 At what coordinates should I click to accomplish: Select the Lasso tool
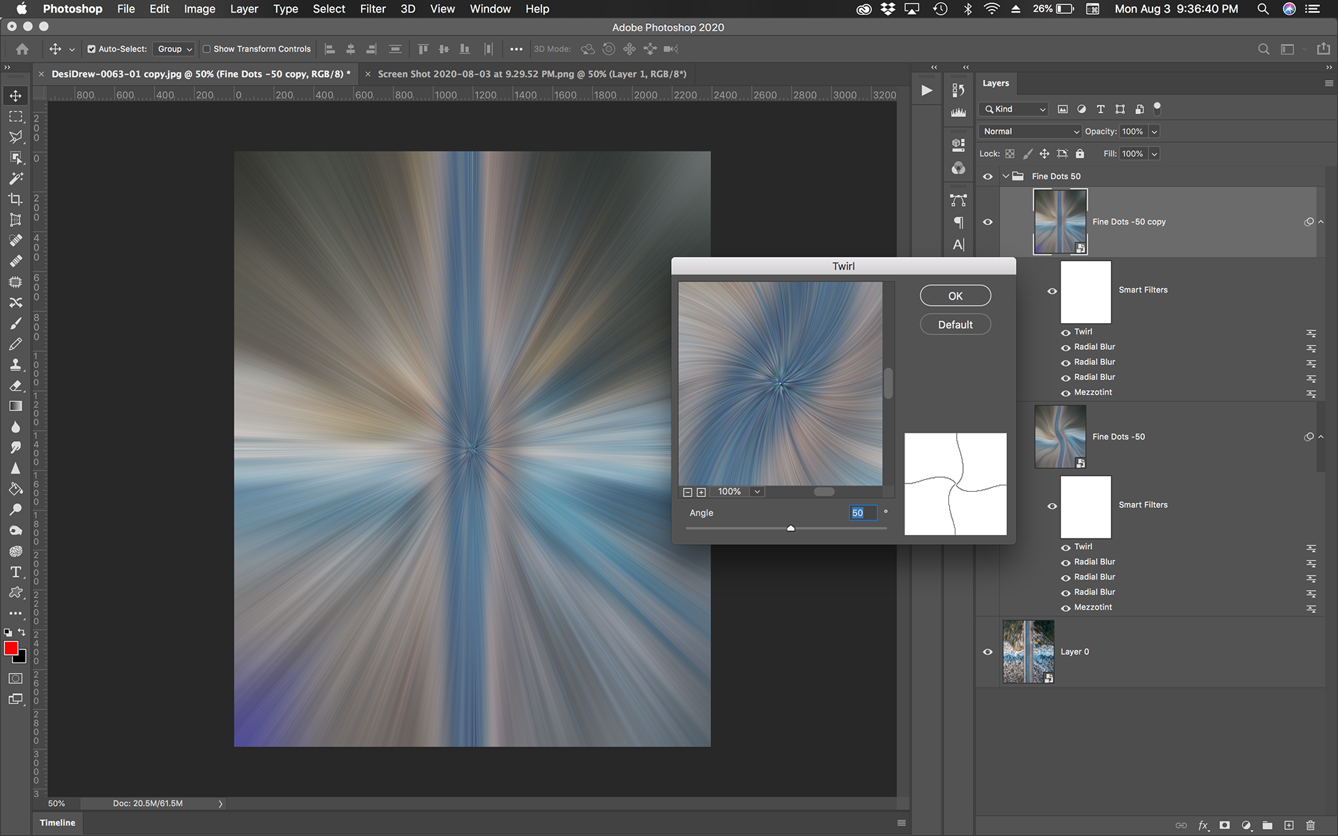(x=15, y=137)
